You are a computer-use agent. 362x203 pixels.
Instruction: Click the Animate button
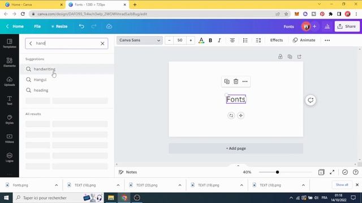(x=304, y=40)
